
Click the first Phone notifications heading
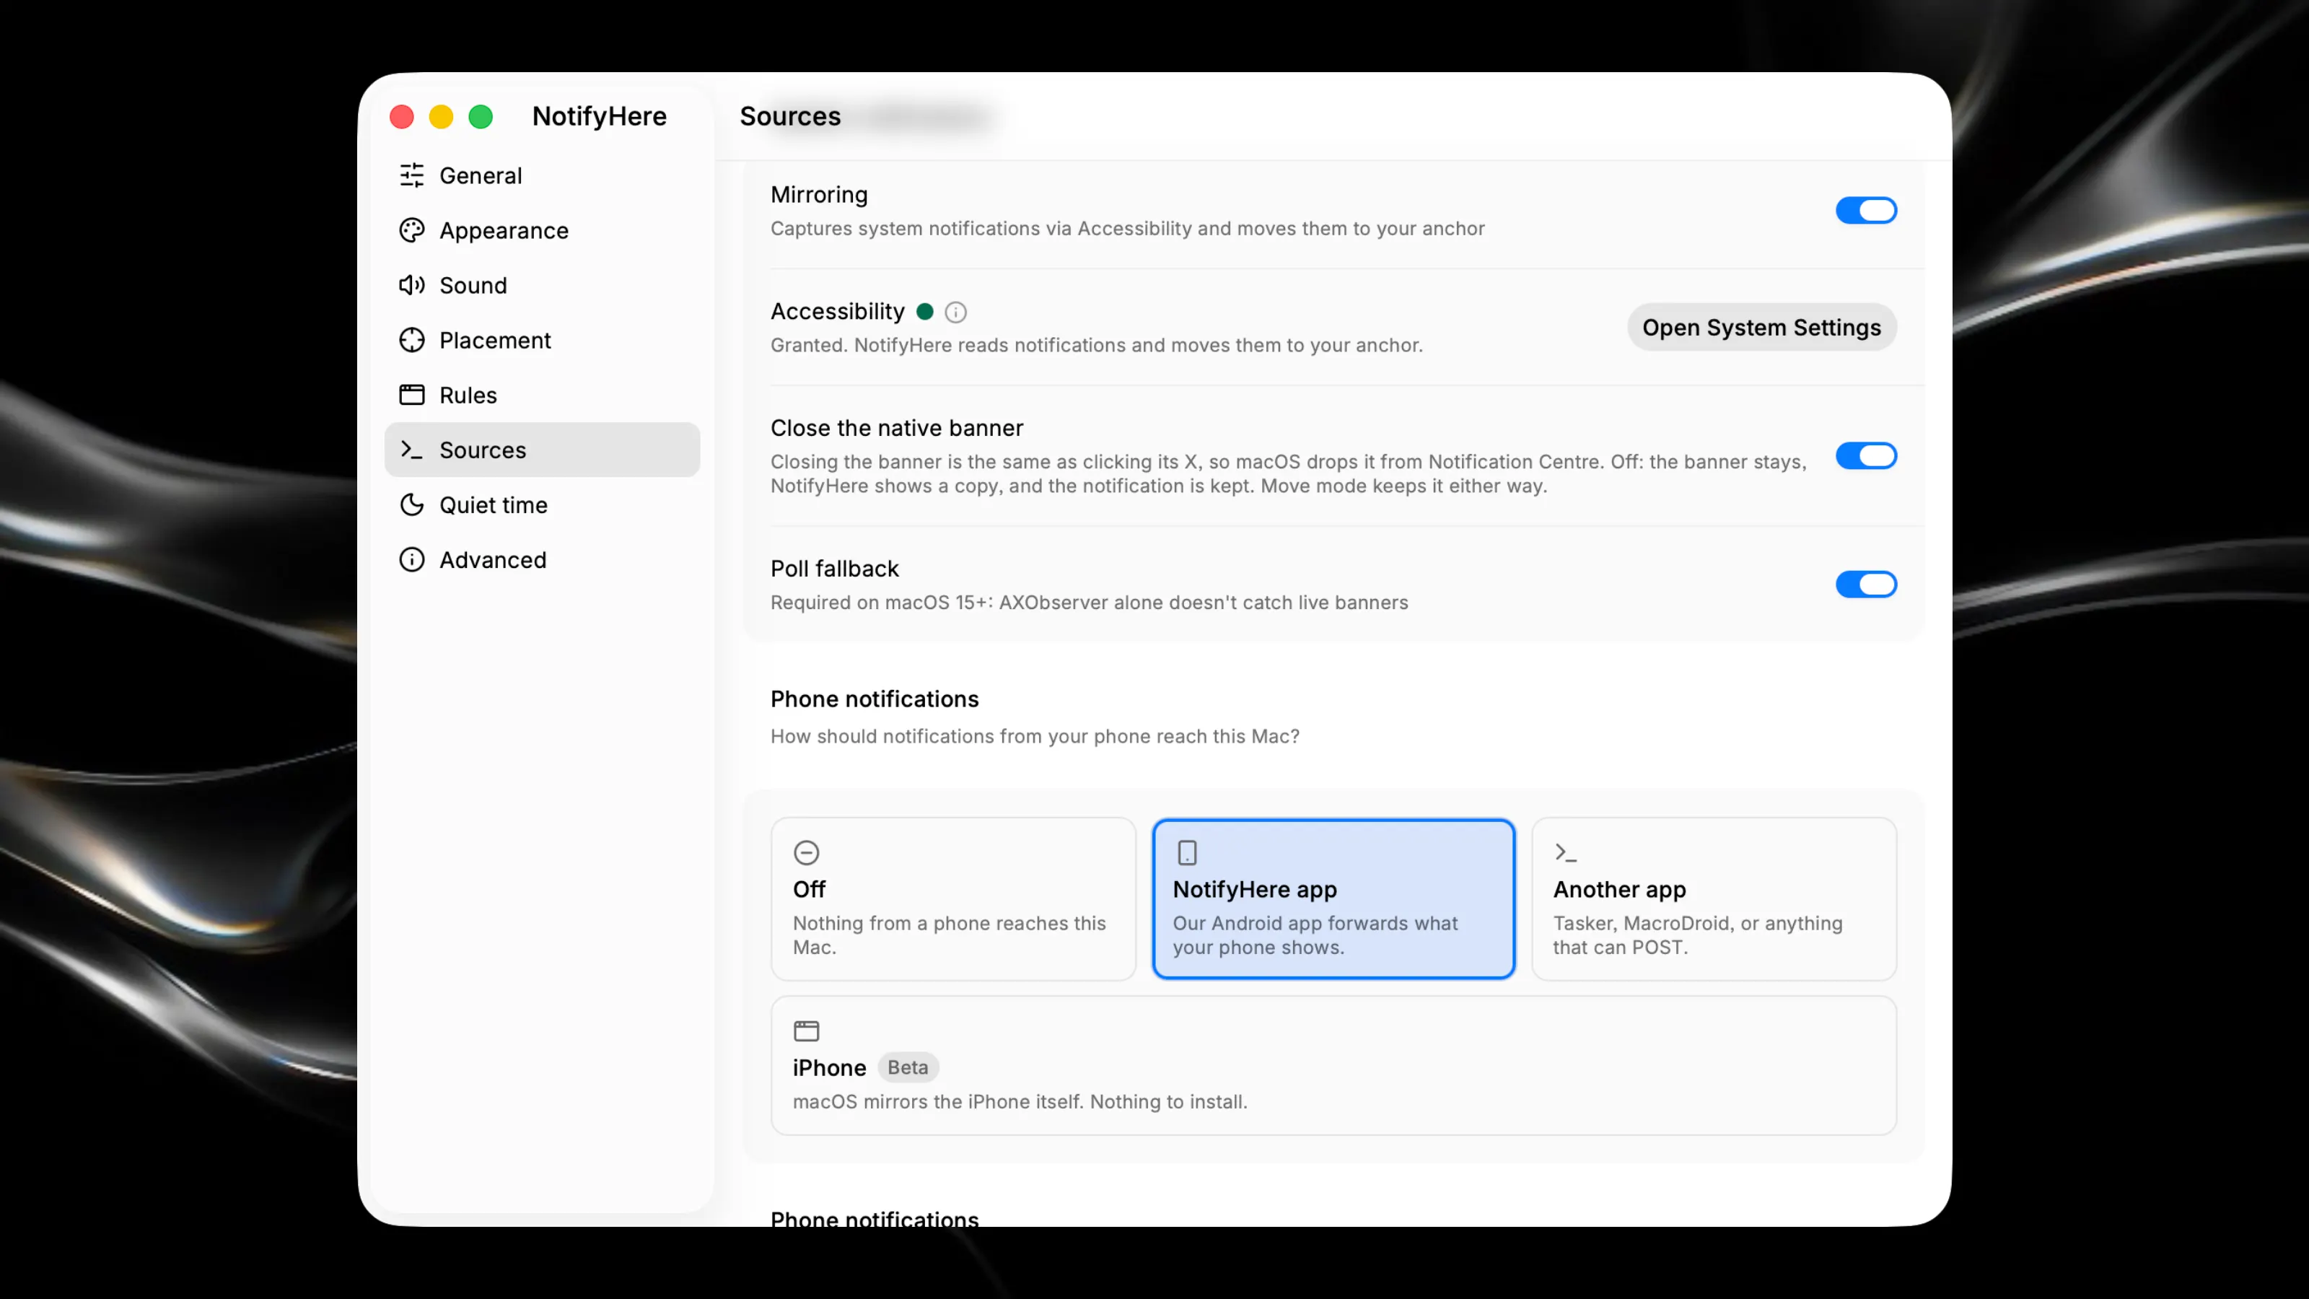tap(874, 699)
